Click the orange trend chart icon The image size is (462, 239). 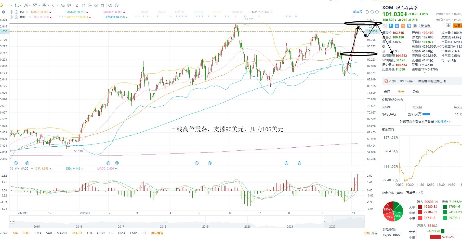403,26
